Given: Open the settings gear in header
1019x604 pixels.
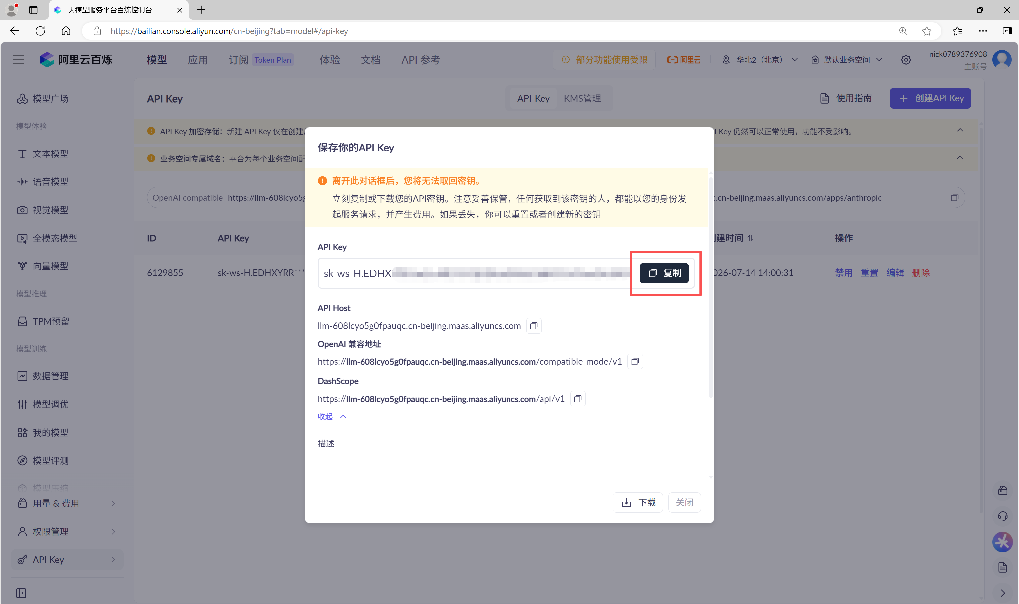Looking at the screenshot, I should point(906,60).
